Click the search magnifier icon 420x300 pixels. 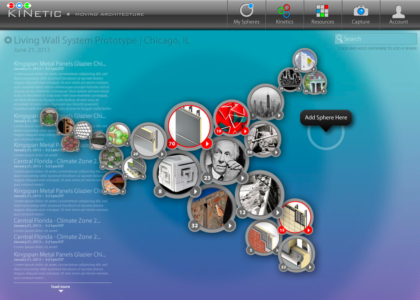tap(339, 39)
